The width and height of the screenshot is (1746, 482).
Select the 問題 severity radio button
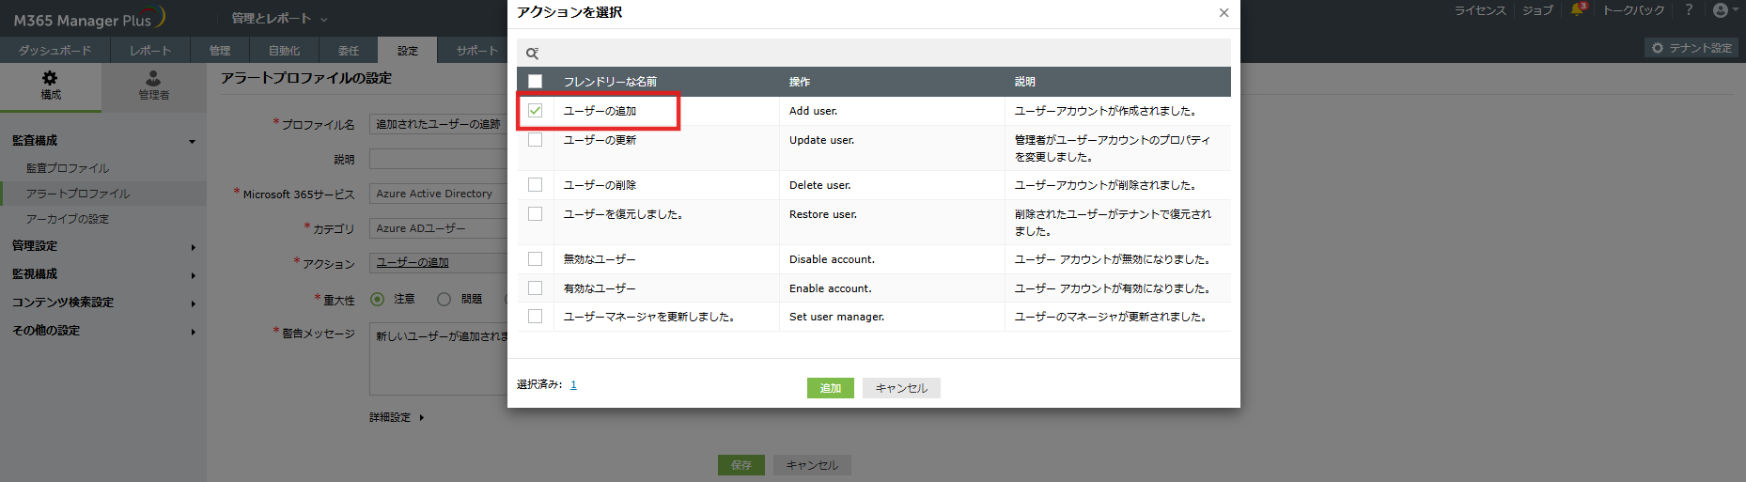444,300
